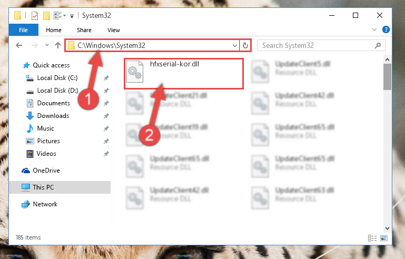Expand the ribbon with the chevron
405x259 pixels.
pyautogui.click(x=374, y=29)
